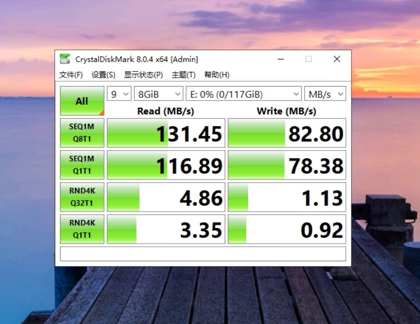
Task: Open the 文件(F) menu
Action: (x=71, y=75)
